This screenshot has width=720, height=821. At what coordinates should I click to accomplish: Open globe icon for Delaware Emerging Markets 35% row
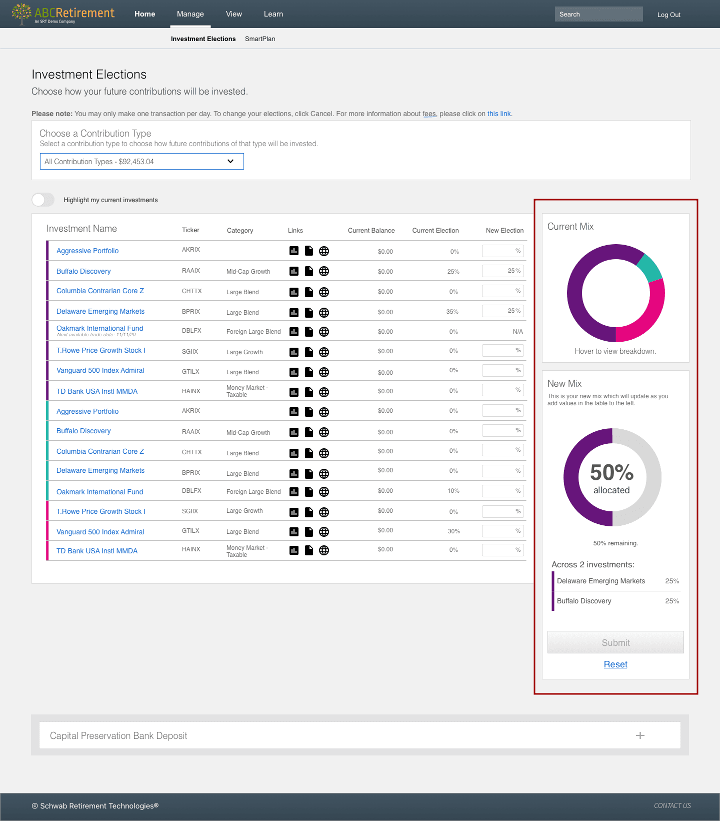click(324, 313)
